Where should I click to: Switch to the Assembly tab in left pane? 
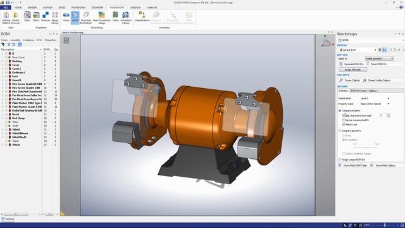[x=15, y=40]
